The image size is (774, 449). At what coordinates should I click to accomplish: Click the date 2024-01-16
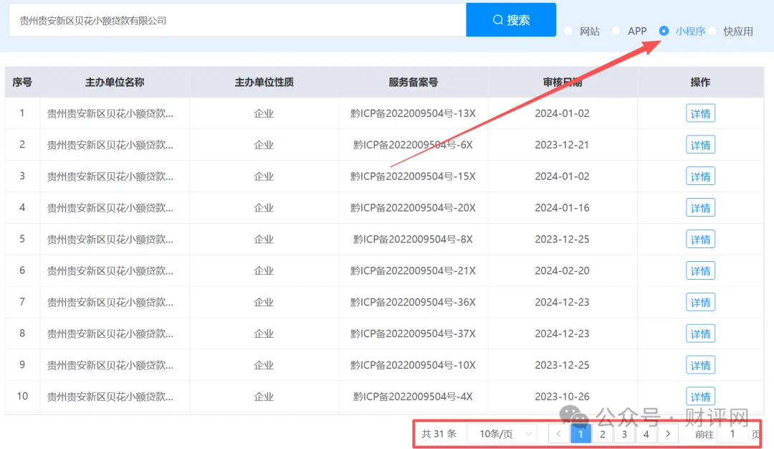[563, 208]
